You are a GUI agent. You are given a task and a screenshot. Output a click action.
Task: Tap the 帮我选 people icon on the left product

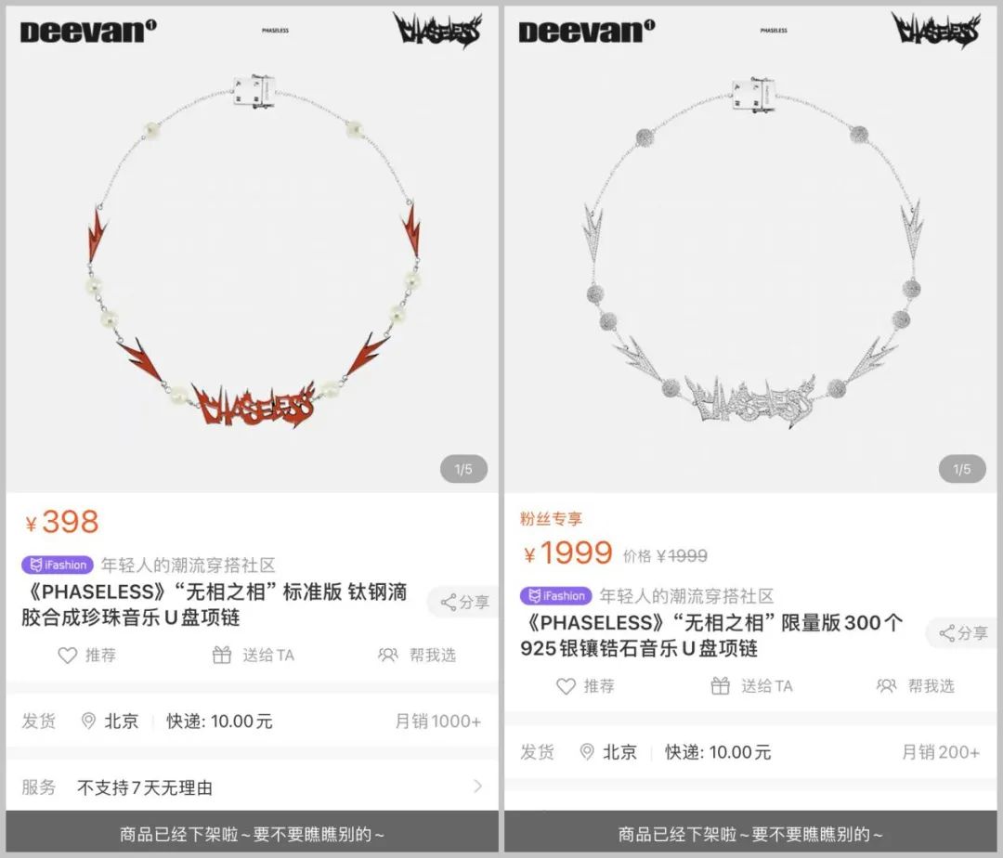(x=387, y=656)
